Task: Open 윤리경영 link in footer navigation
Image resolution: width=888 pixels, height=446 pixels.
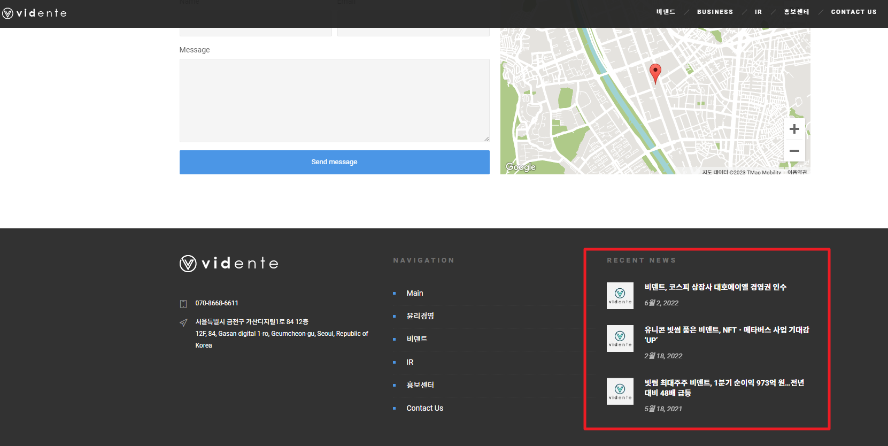Action: [420, 316]
